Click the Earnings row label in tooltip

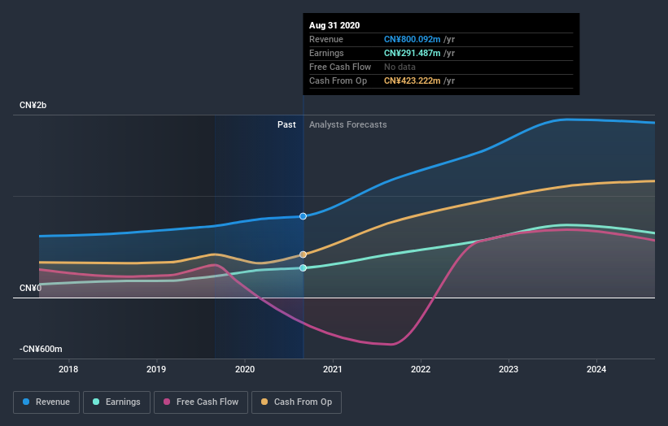326,53
